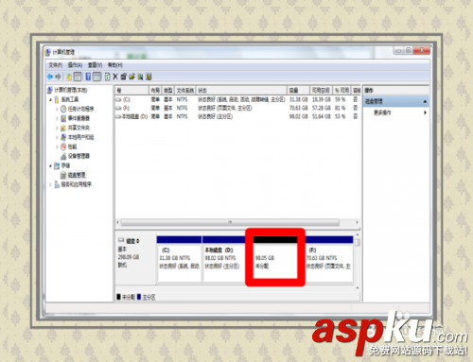Expand the 任务计划程序 tree node

[x=57, y=110]
